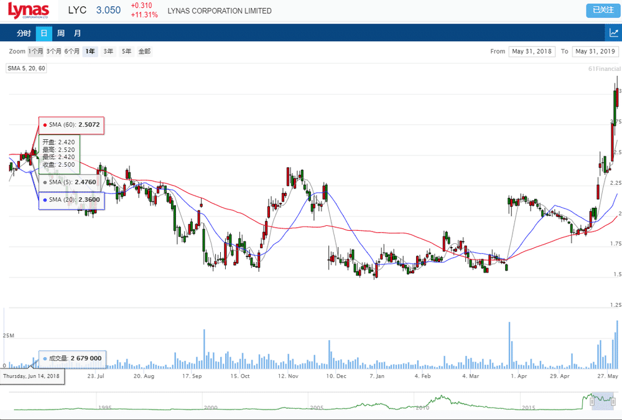Click the 17. Sep axis date label

point(192,376)
